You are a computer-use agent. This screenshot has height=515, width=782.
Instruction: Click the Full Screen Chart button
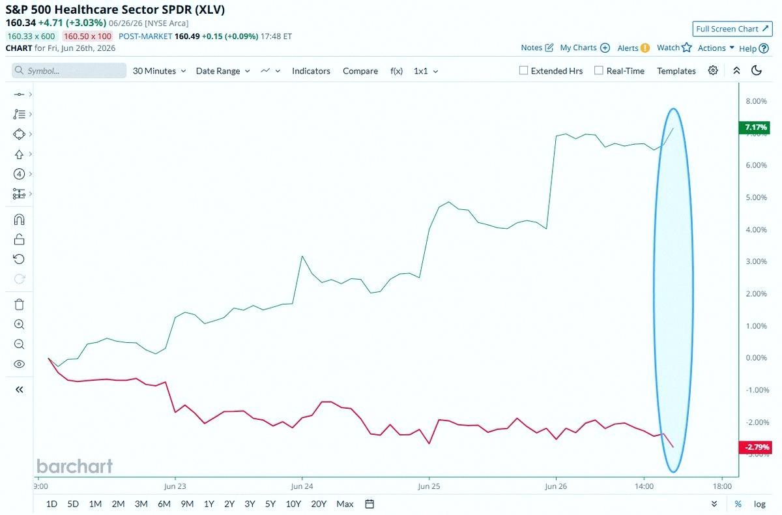click(732, 29)
